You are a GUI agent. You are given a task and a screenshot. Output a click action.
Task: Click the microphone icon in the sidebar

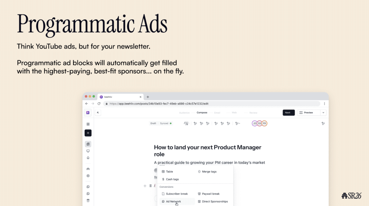tap(88, 158)
